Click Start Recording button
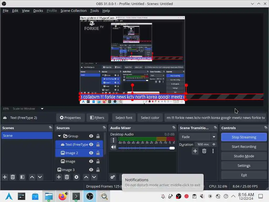 [x=244, y=147]
